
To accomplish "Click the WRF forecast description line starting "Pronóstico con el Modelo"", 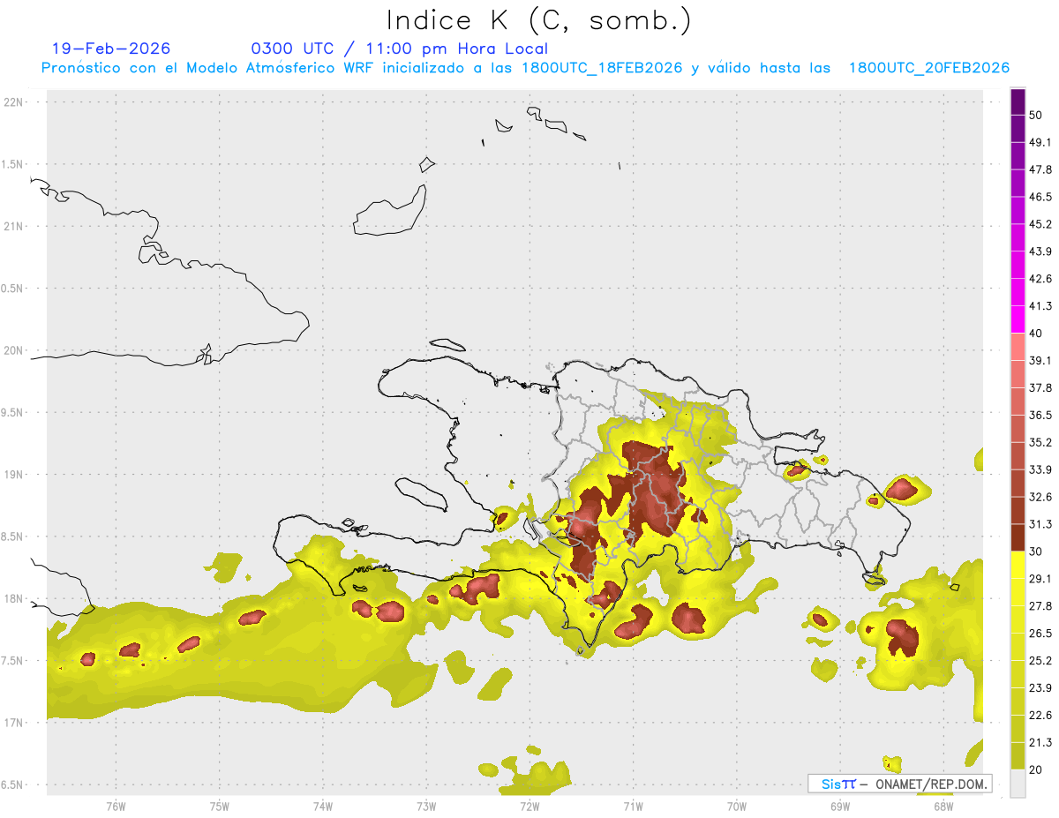I will pos(525,68).
